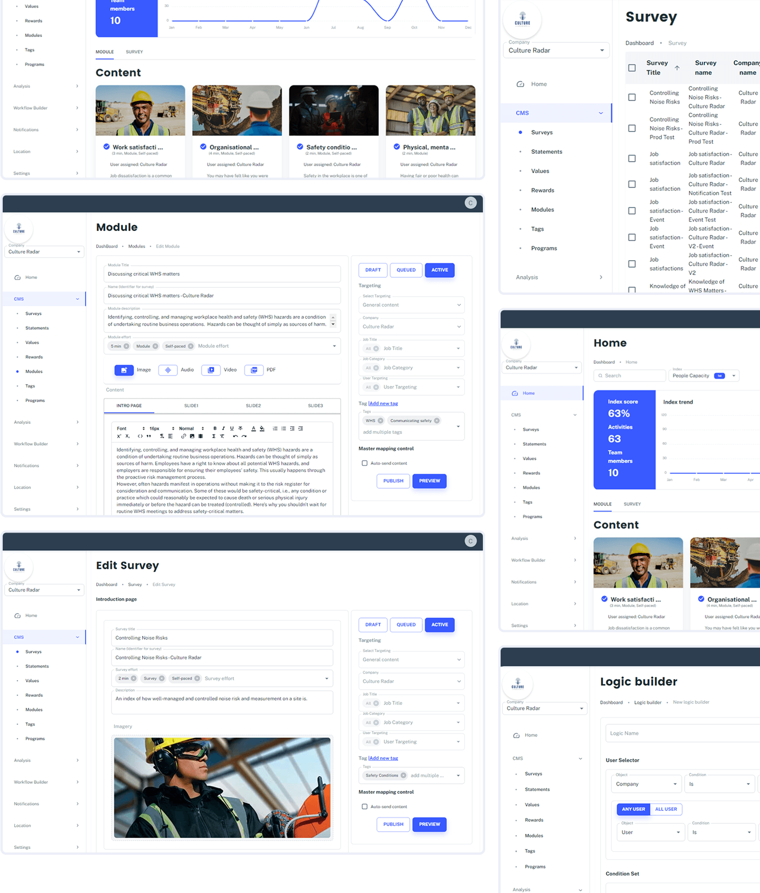Select the Audio upload icon in Module editor

pyautogui.click(x=167, y=370)
